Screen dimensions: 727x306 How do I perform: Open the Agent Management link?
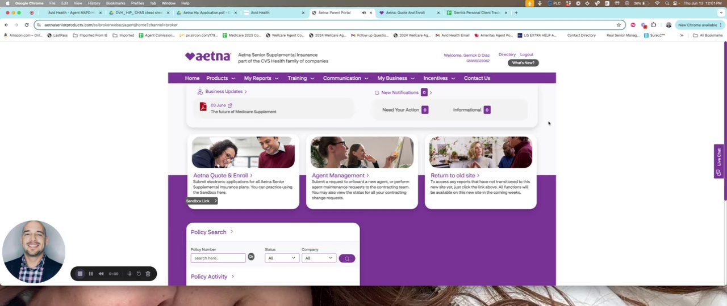340,176
